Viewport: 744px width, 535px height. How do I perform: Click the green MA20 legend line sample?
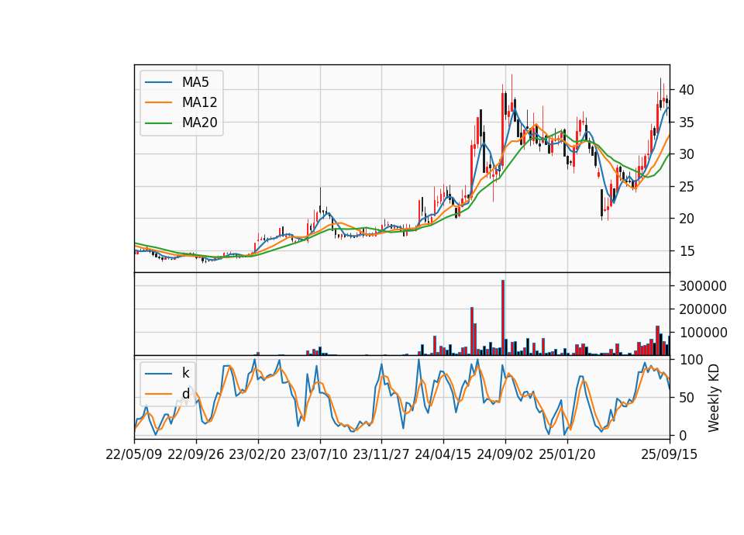tap(158, 123)
